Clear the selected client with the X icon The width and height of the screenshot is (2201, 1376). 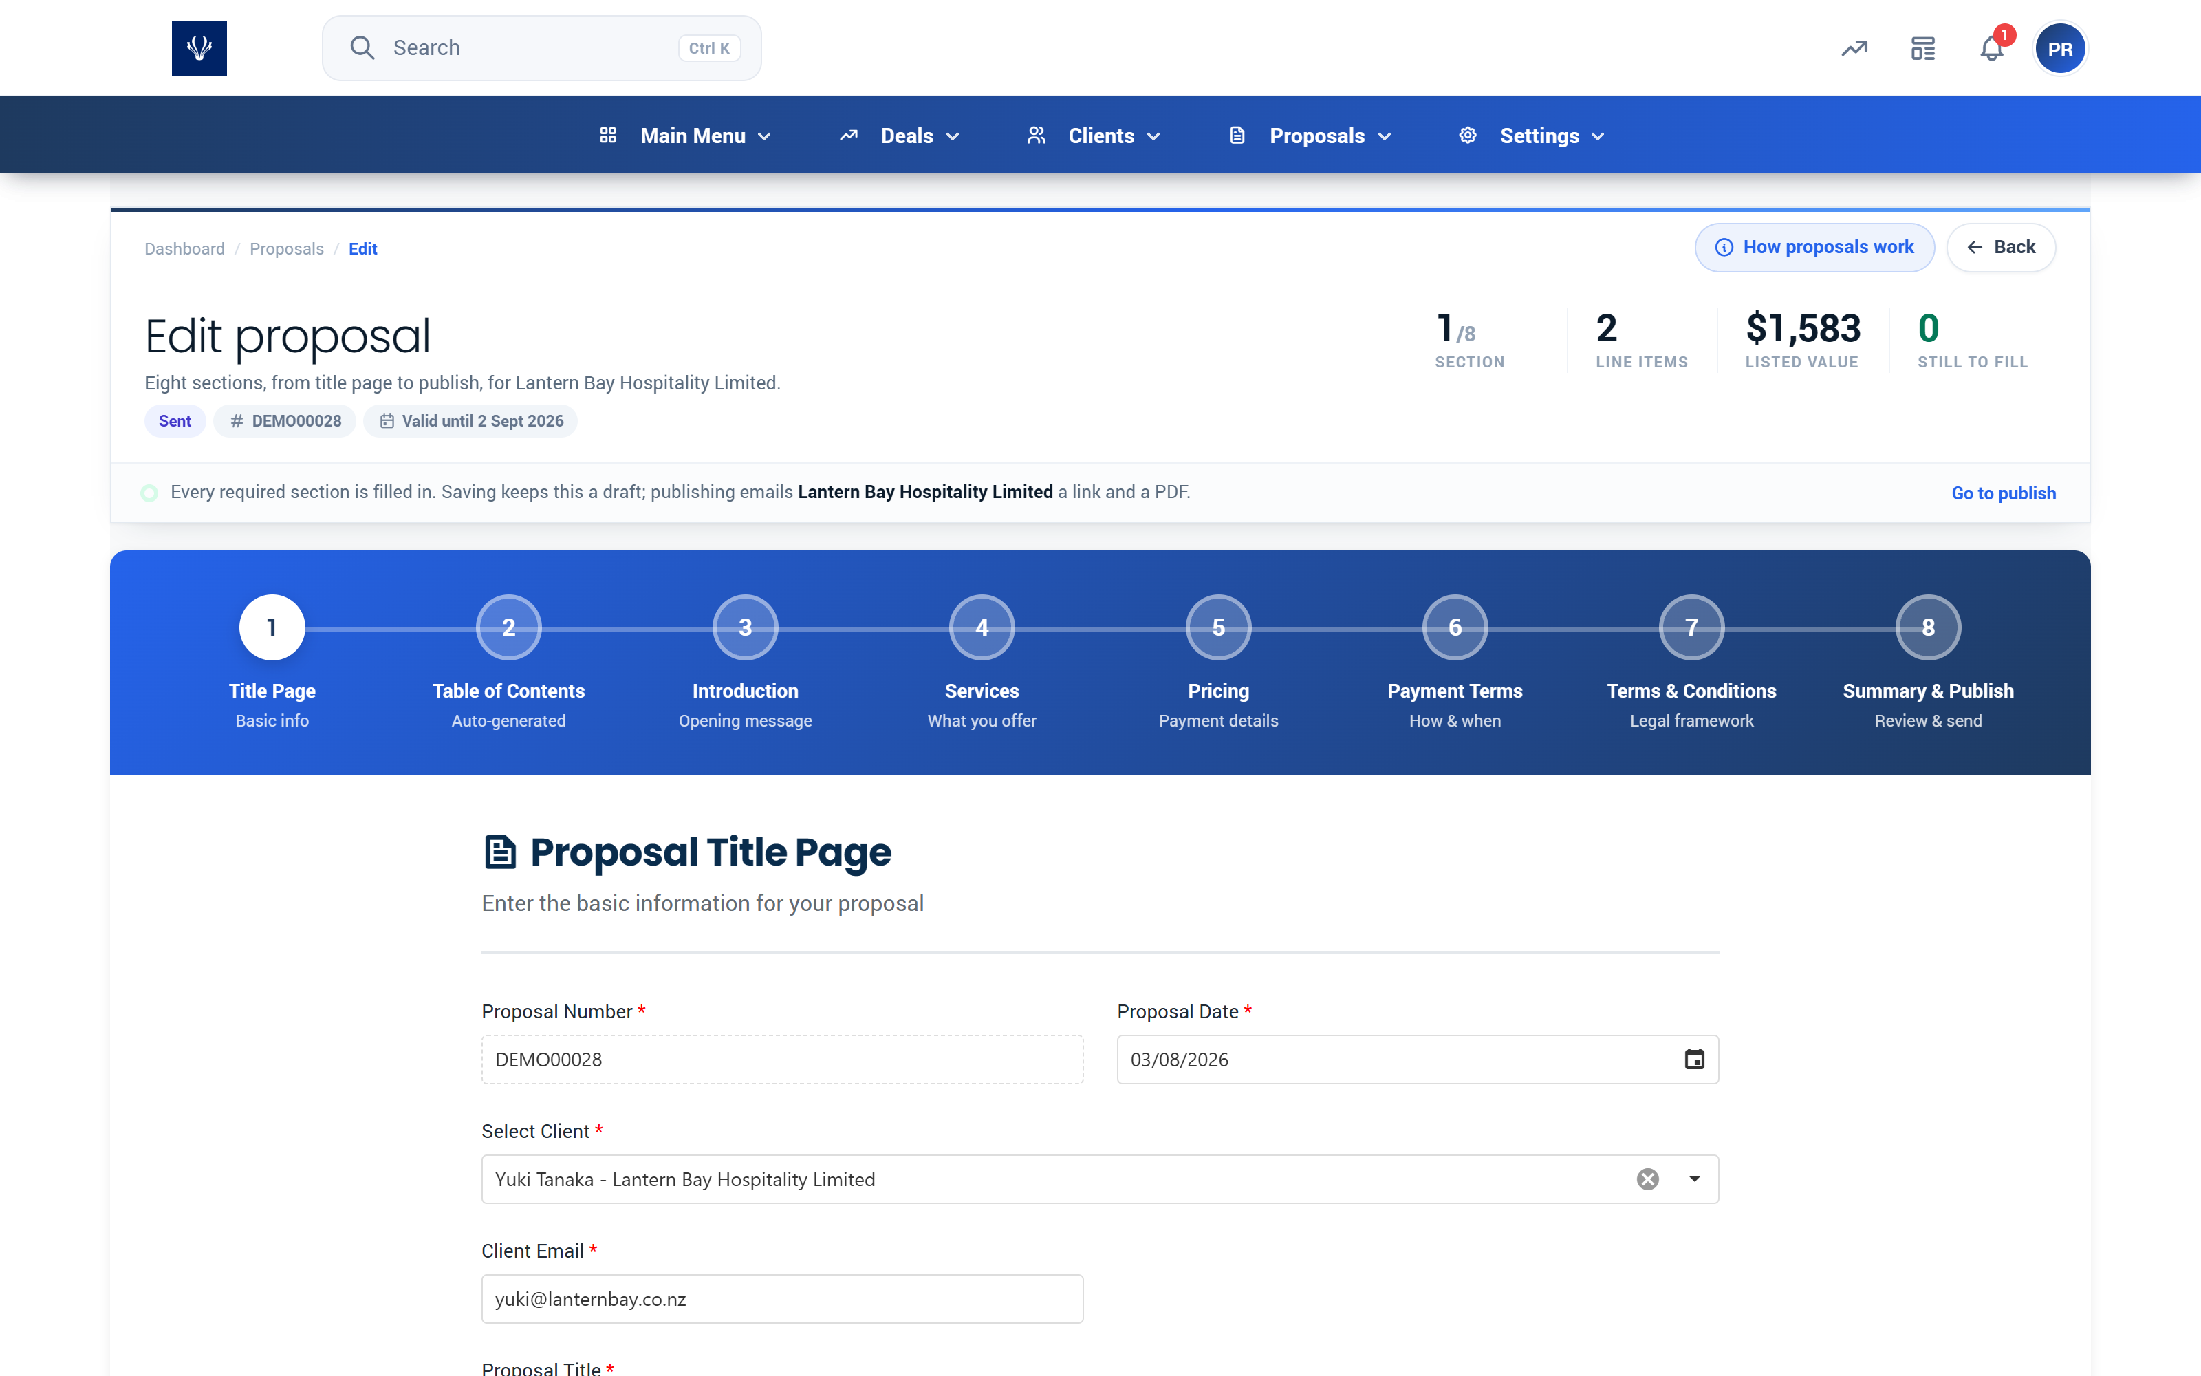click(x=1648, y=1179)
